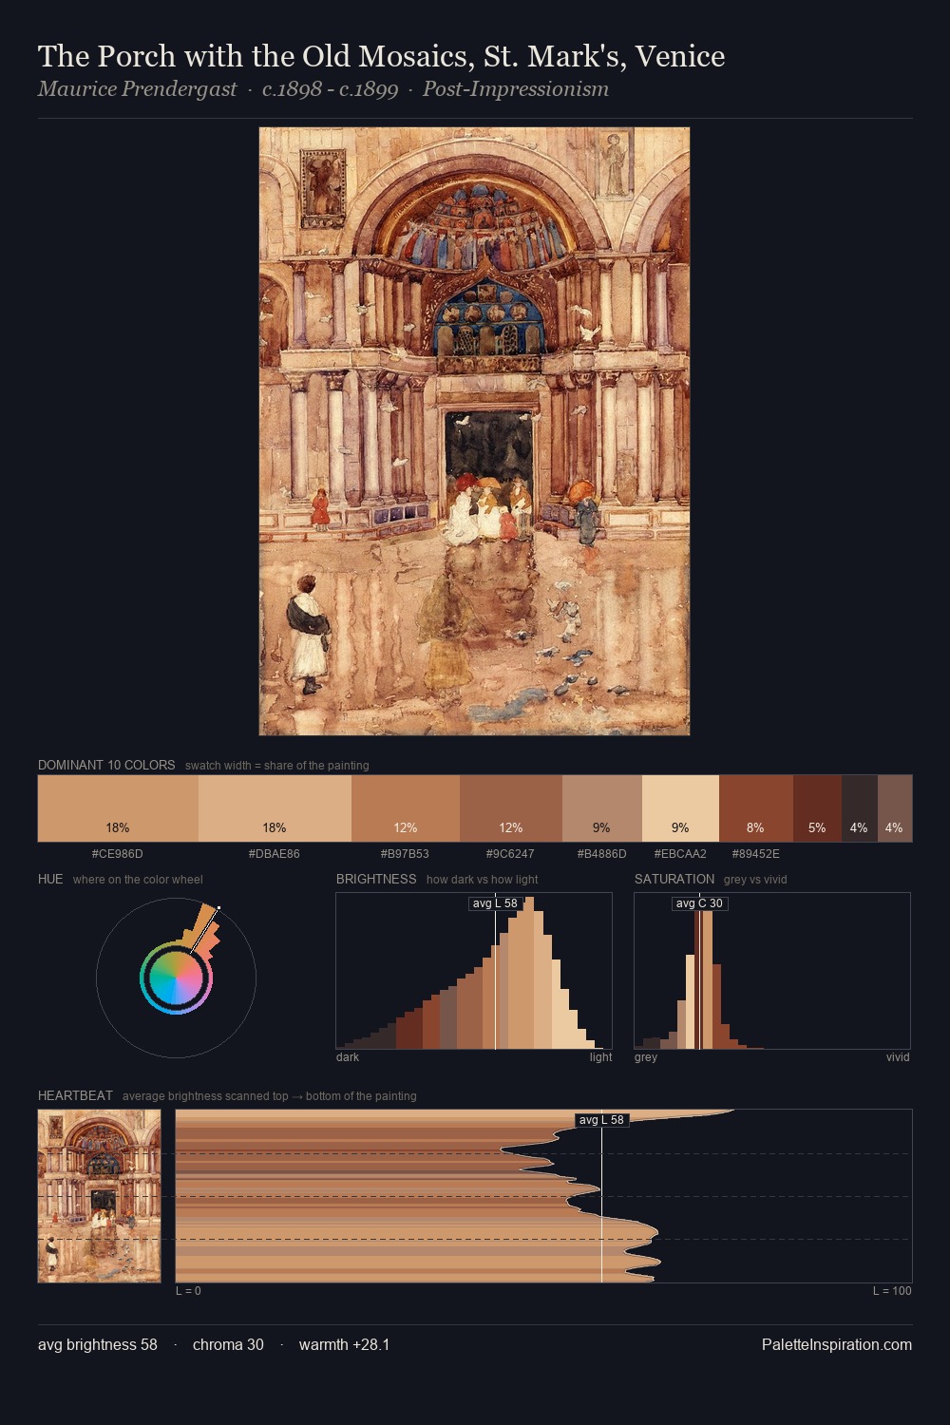The height and width of the screenshot is (1425, 950).
Task: Click the 'L = 0' axis label
Action: click(188, 1291)
